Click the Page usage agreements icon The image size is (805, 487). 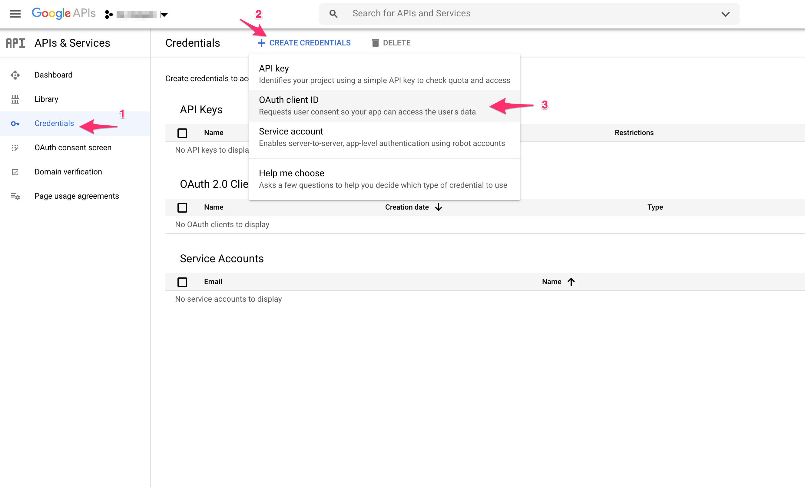15,196
